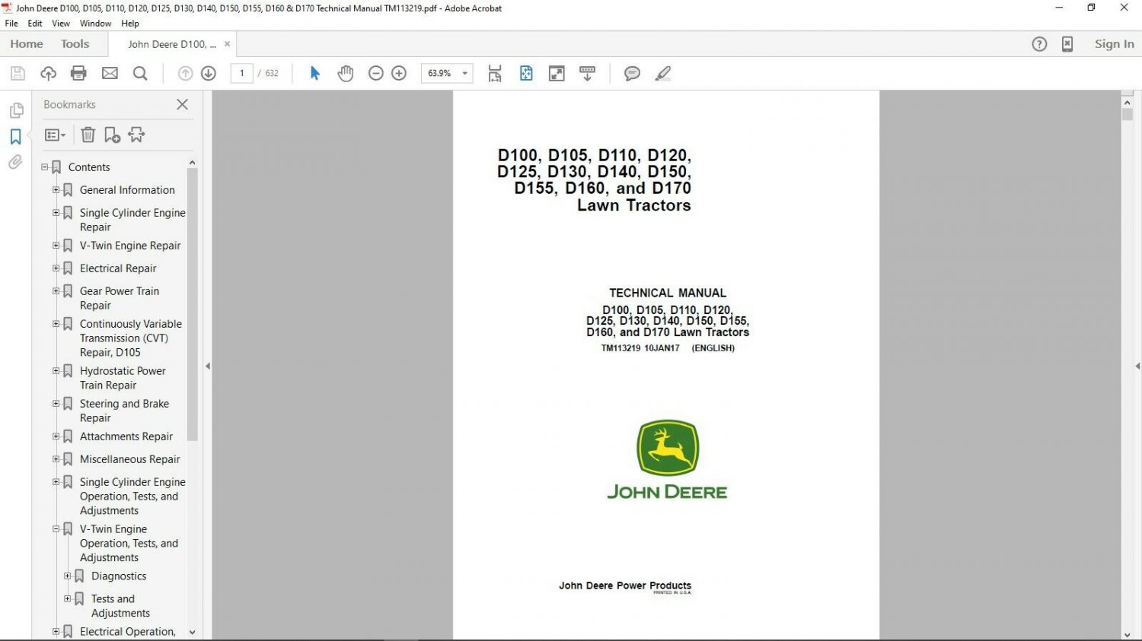The width and height of the screenshot is (1142, 641).
Task: Collapse the V-Twin Engine Operation bookmark
Action: coord(56,529)
